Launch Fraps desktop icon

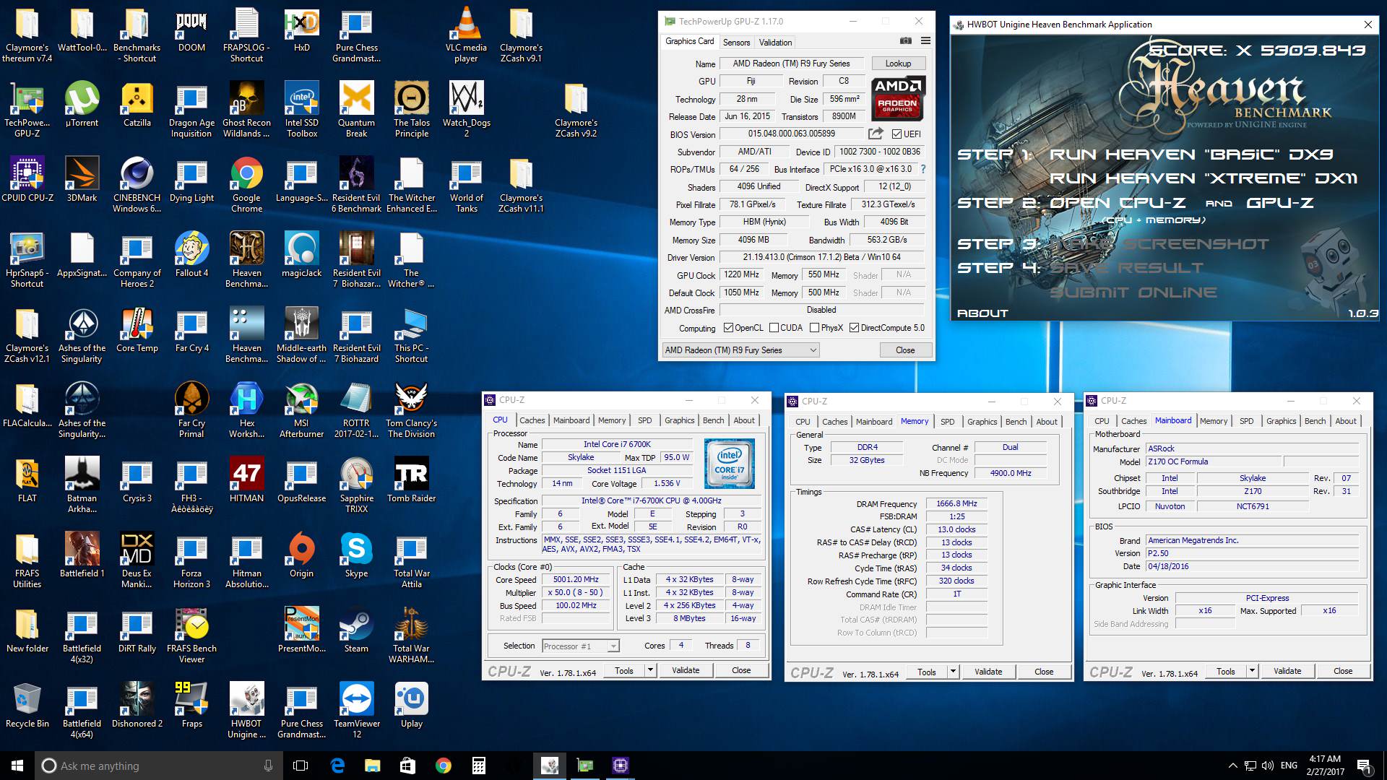(191, 706)
